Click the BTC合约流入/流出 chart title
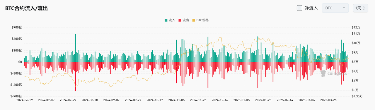This screenshot has width=375, height=110. coord(26,8)
